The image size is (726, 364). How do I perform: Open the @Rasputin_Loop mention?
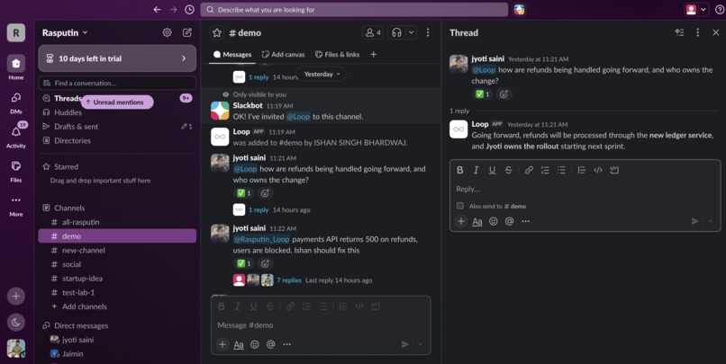click(261, 239)
